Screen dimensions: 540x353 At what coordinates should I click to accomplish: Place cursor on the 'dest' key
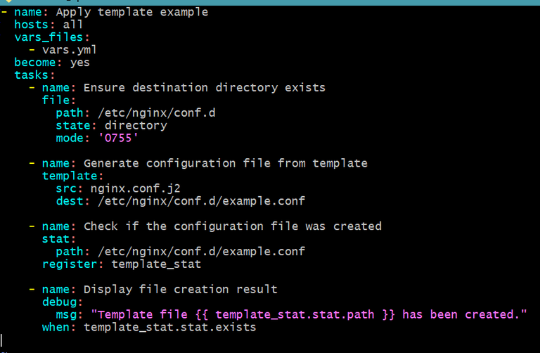70,201
